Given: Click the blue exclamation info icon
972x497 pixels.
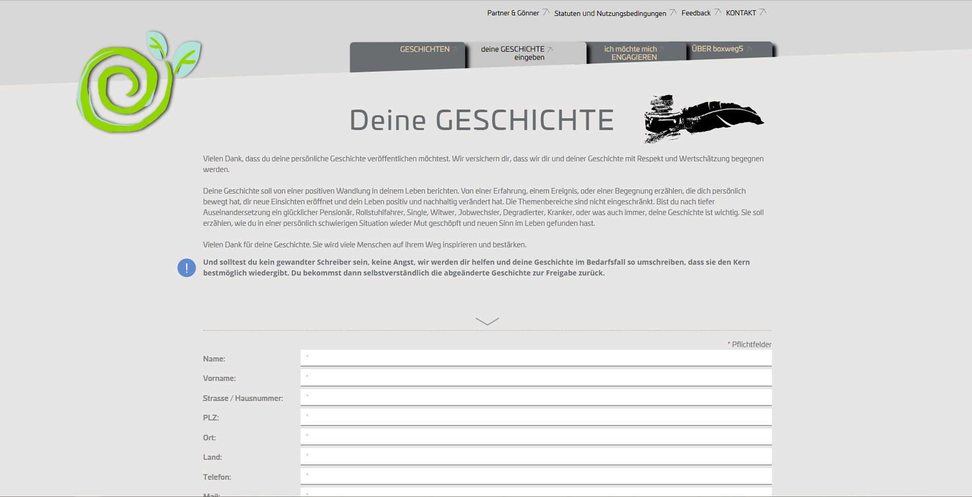Looking at the screenshot, I should 186,268.
